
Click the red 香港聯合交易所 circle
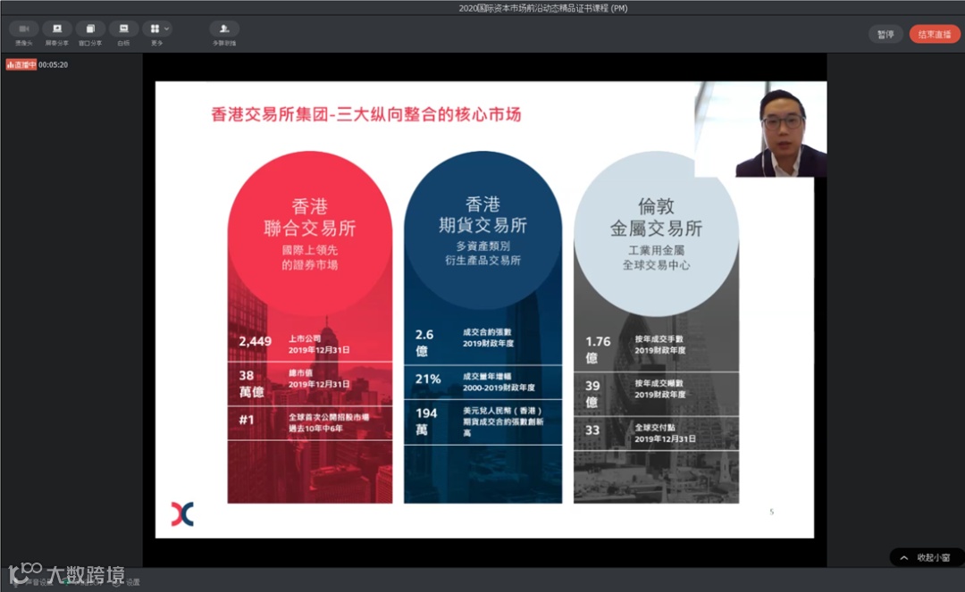[x=309, y=234]
